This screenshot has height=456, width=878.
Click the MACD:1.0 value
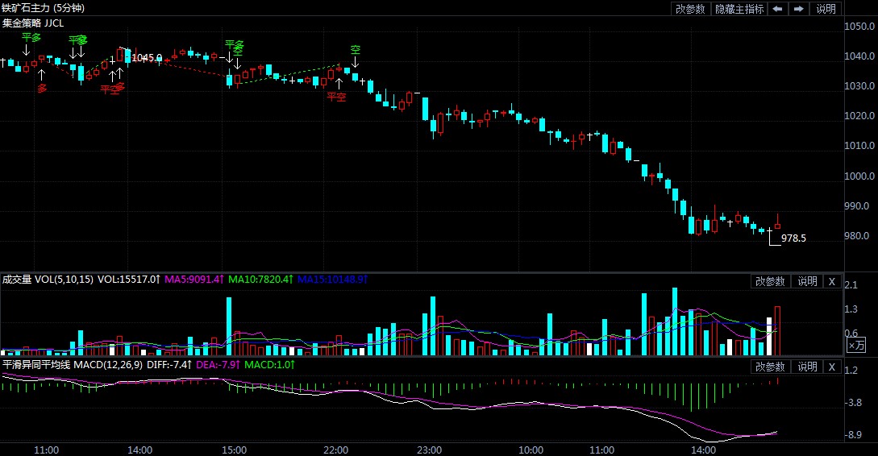(x=269, y=365)
